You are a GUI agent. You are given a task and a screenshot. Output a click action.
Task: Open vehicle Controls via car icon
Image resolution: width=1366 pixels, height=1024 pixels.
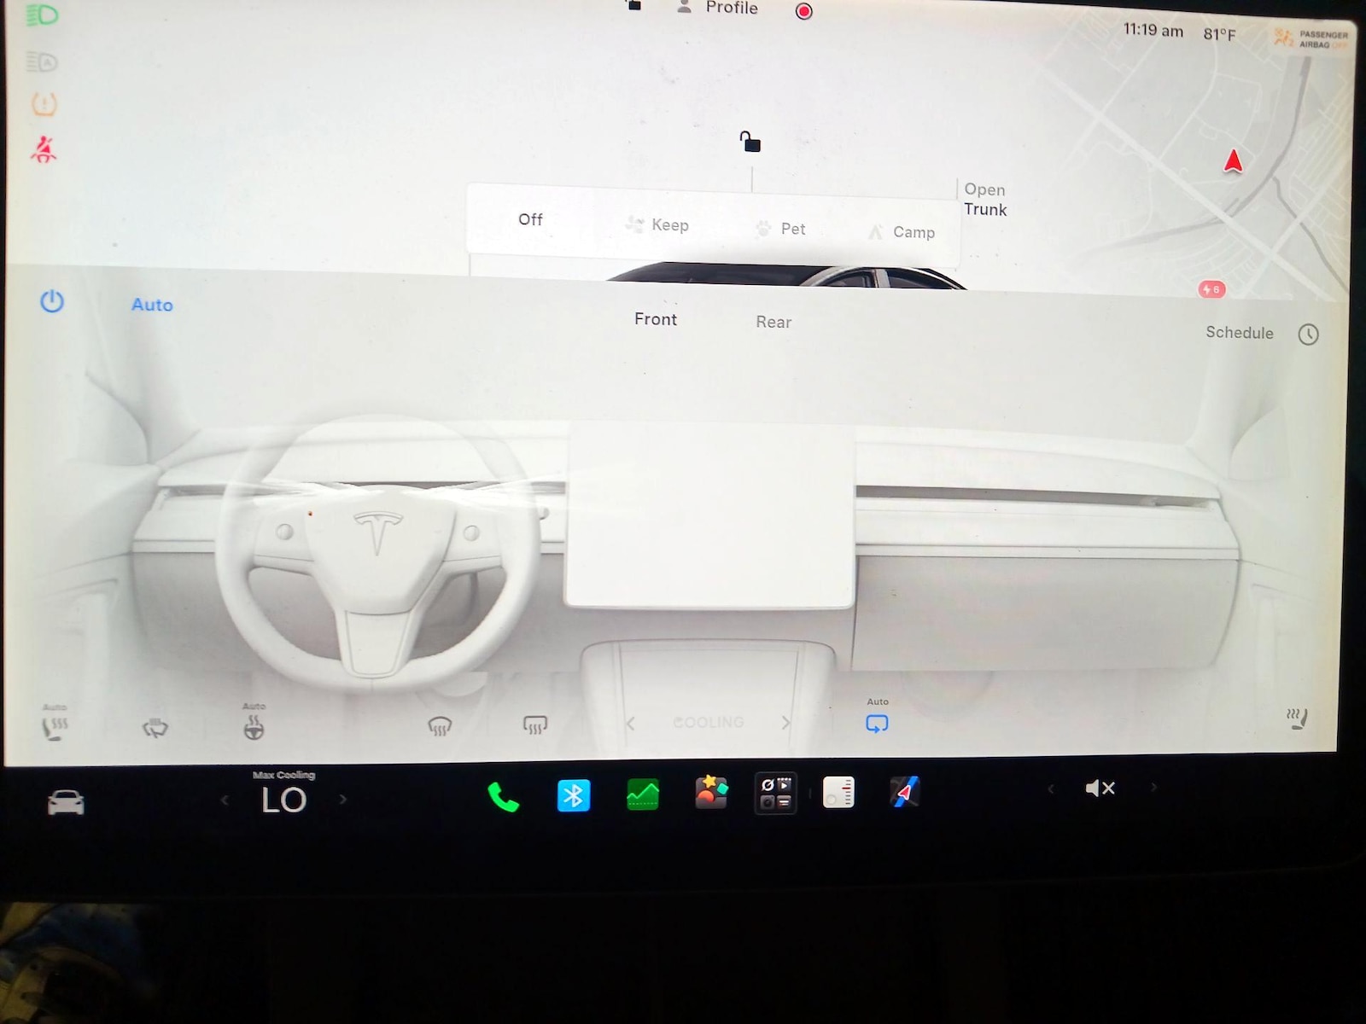tap(66, 802)
